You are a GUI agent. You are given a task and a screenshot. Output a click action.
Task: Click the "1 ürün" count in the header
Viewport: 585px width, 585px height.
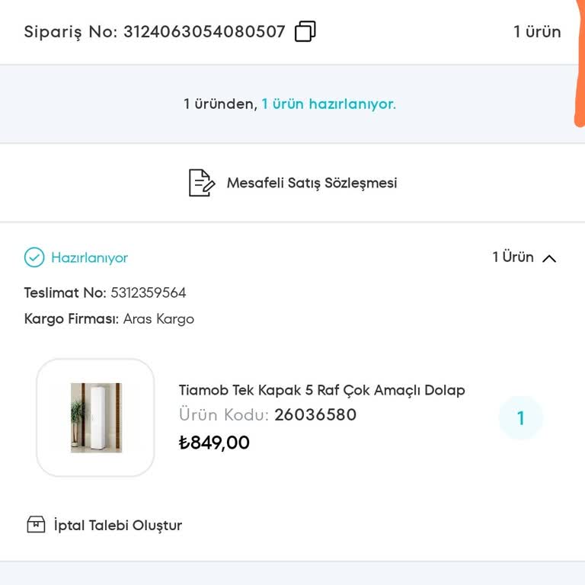coord(537,32)
